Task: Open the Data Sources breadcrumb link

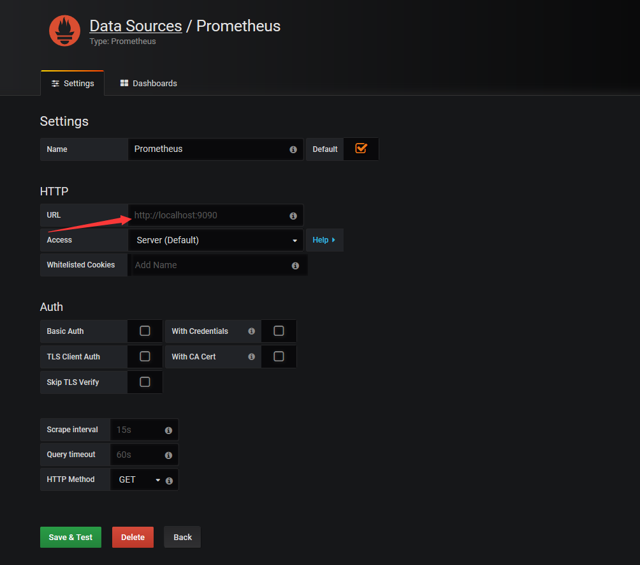Action: point(136,26)
